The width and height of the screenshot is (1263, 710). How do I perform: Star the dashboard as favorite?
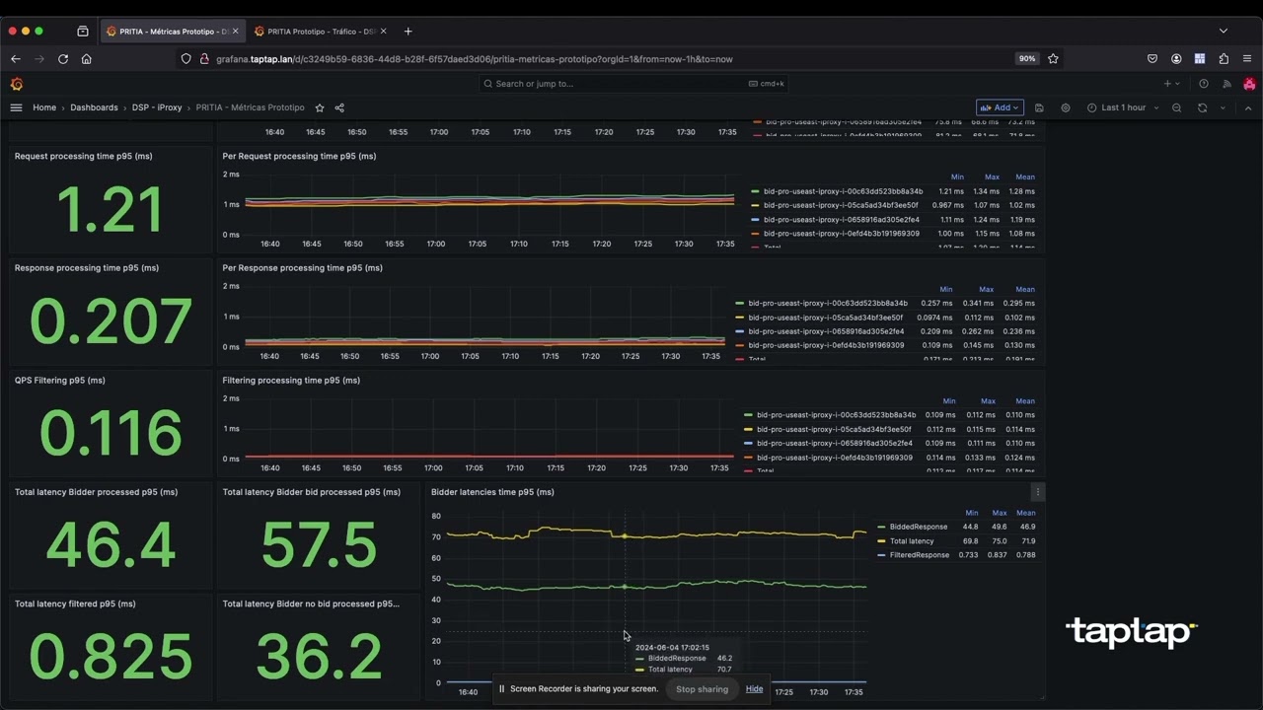click(x=320, y=107)
